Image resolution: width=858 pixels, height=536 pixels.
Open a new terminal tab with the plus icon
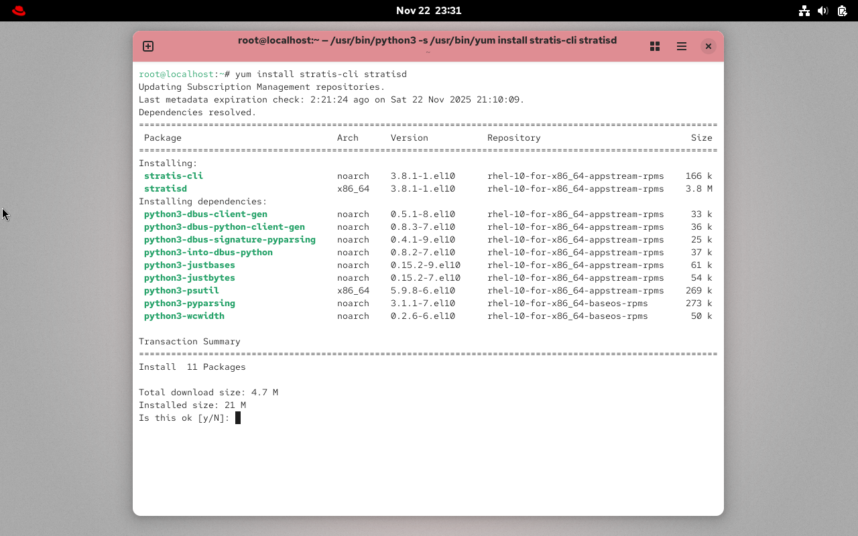[x=147, y=46]
